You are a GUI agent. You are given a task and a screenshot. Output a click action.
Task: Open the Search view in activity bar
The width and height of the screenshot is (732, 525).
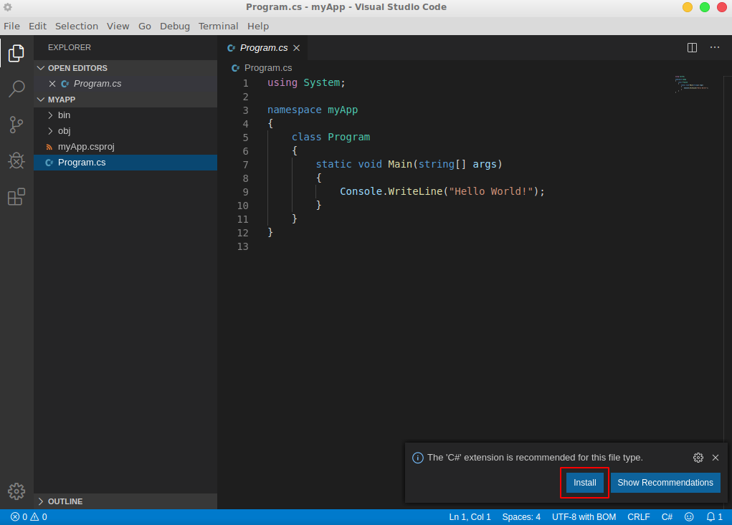point(16,89)
